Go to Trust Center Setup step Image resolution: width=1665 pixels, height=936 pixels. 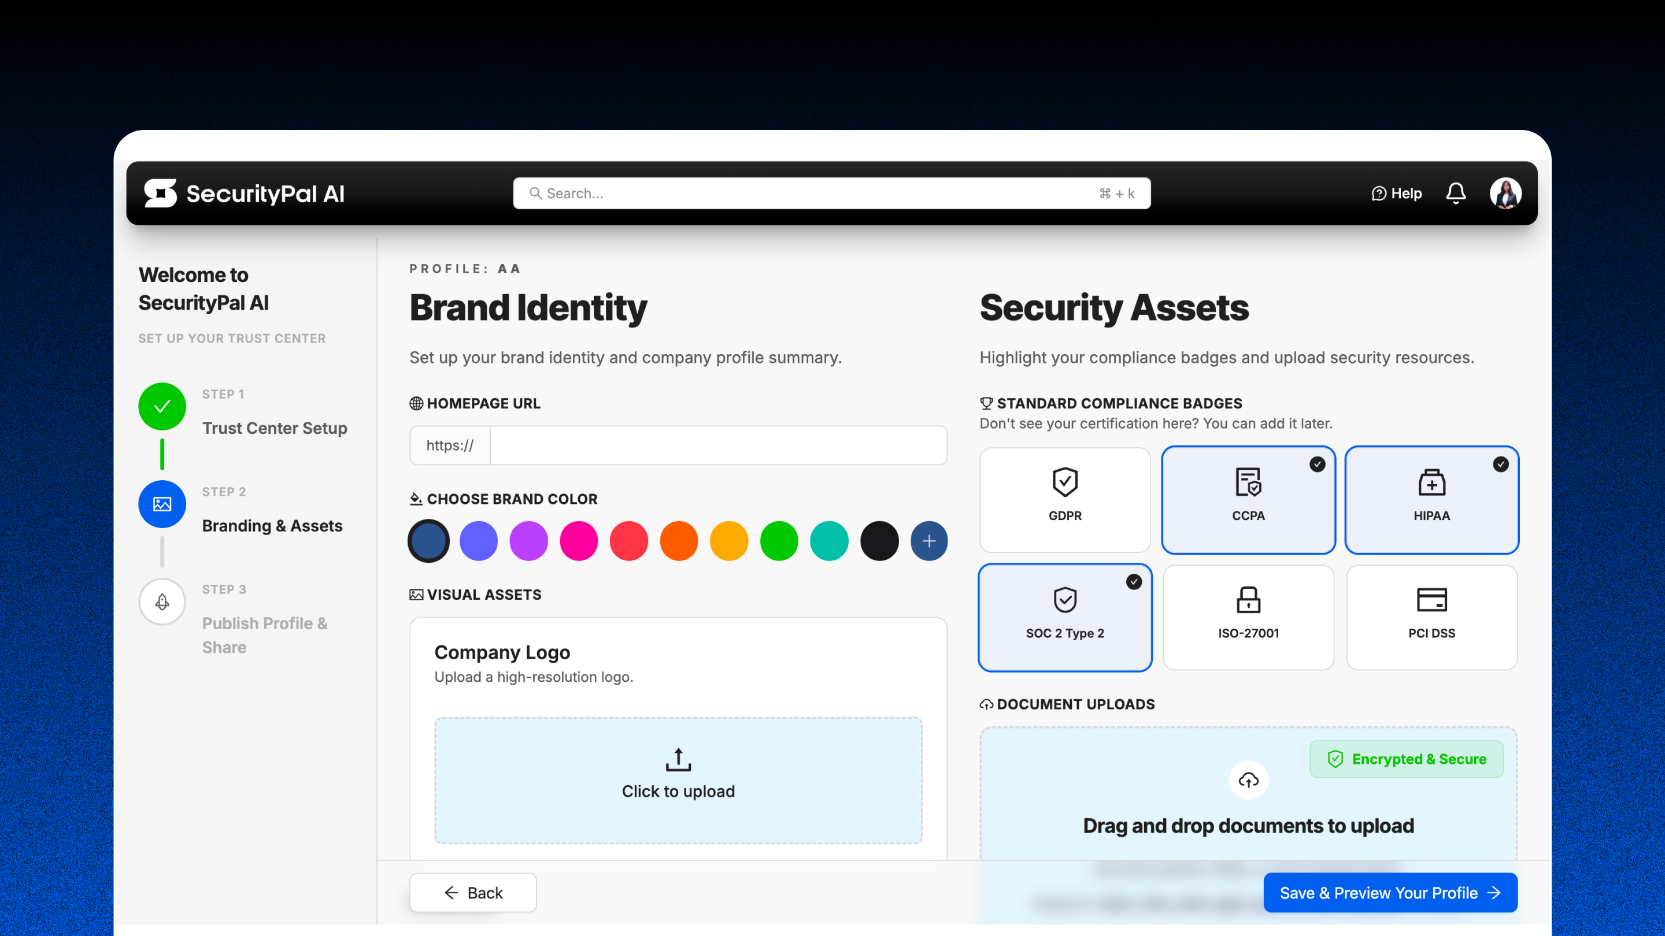pyautogui.click(x=274, y=428)
